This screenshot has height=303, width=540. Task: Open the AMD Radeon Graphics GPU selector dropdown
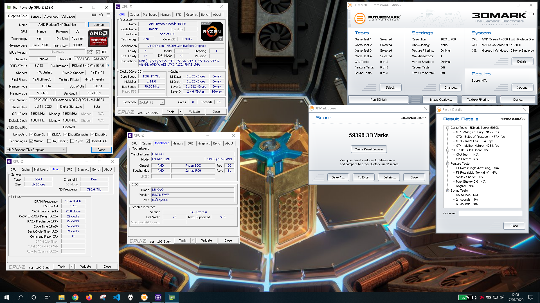pos(36,150)
